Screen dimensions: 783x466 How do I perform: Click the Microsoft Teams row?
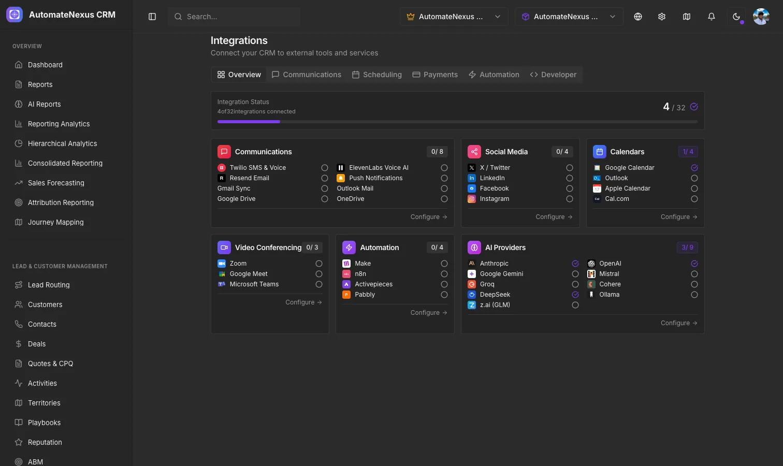(270, 284)
